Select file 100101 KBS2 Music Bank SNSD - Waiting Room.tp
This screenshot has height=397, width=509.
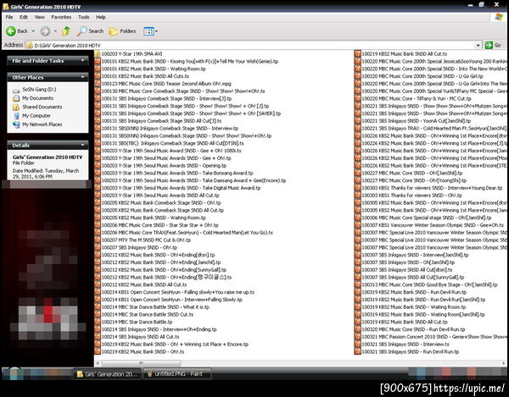click(x=150, y=69)
